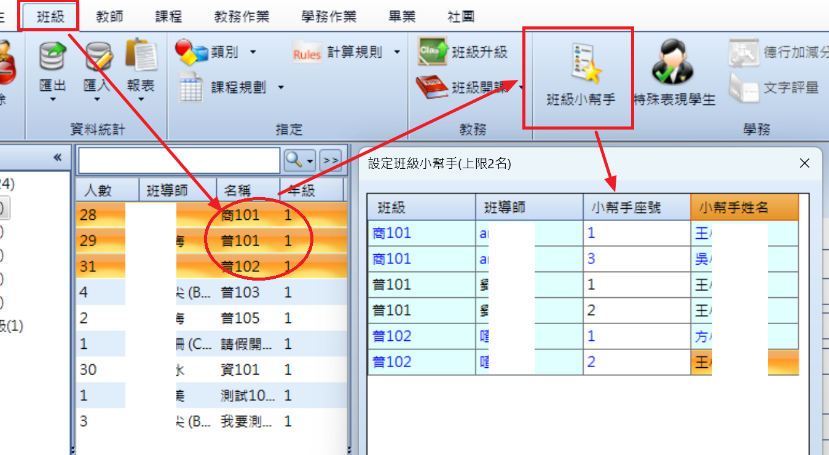829x455 pixels.
Task: Select 普101 row in the class list
Action: point(210,241)
